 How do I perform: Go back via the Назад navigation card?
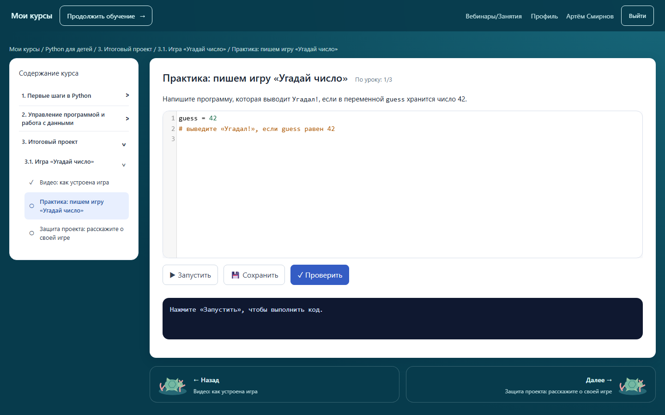point(274,385)
